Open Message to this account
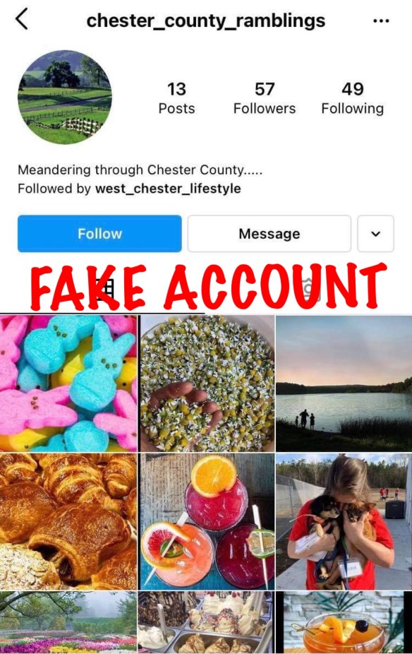The width and height of the screenshot is (412, 654). pyautogui.click(x=269, y=234)
